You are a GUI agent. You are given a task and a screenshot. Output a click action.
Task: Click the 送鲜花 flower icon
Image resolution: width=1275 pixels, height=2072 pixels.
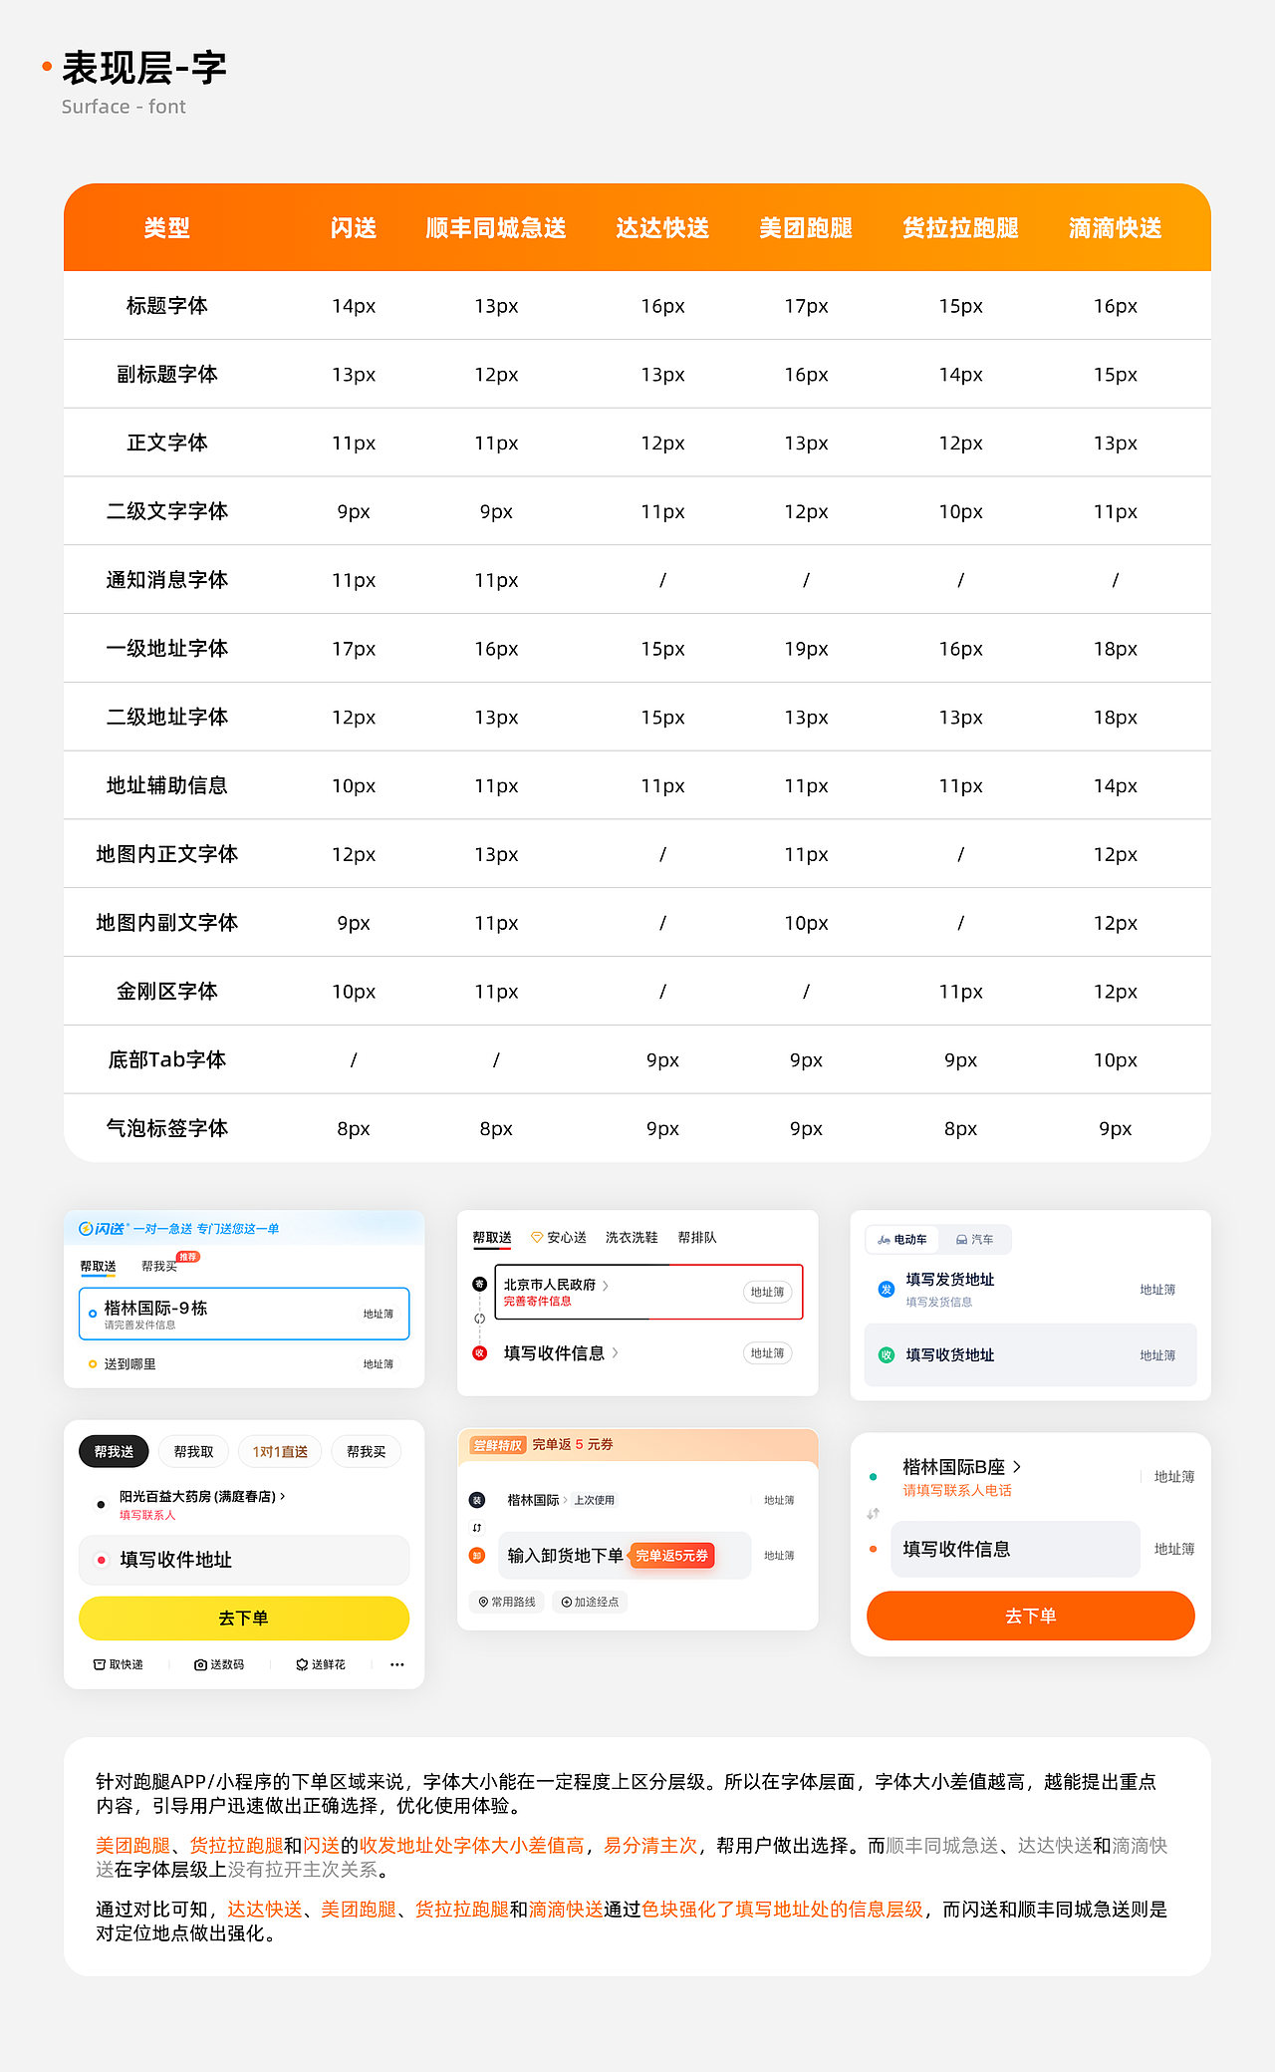pos(302,1664)
